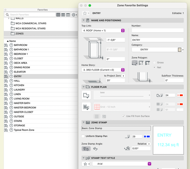190x169 pixels.
Task: Click the search magnifier in Favorites
Action: [7, 15]
